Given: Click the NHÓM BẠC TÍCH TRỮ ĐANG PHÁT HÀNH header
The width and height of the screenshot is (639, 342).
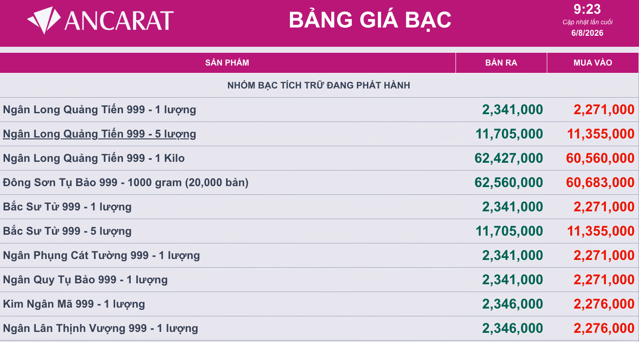Looking at the screenshot, I should click(x=319, y=85).
